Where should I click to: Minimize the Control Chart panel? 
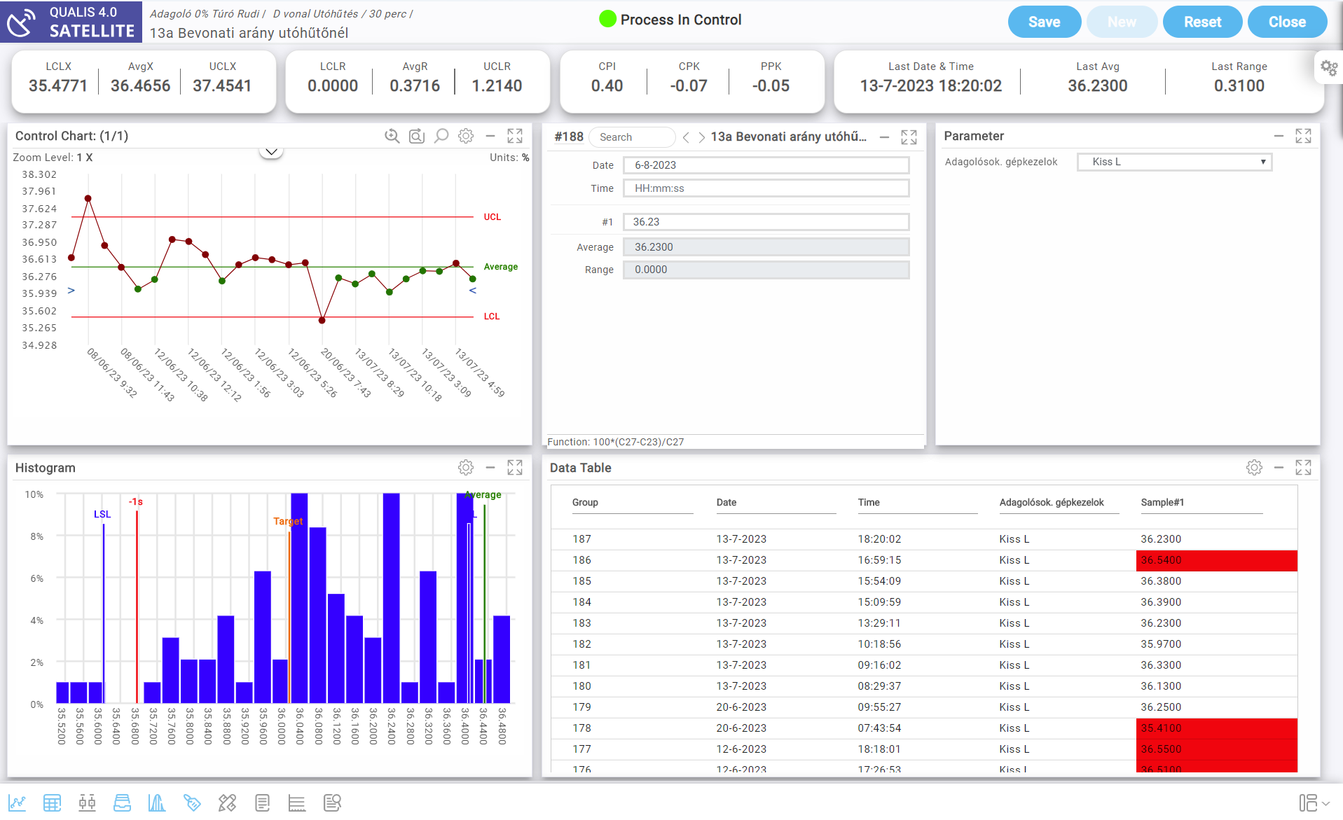[x=490, y=136]
